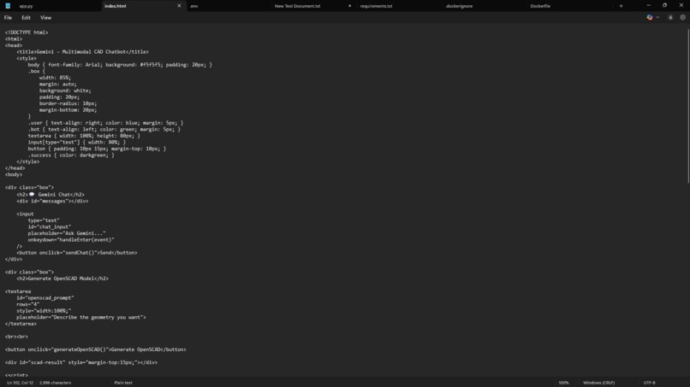Open the File menu
The image size is (690, 387).
tap(8, 18)
